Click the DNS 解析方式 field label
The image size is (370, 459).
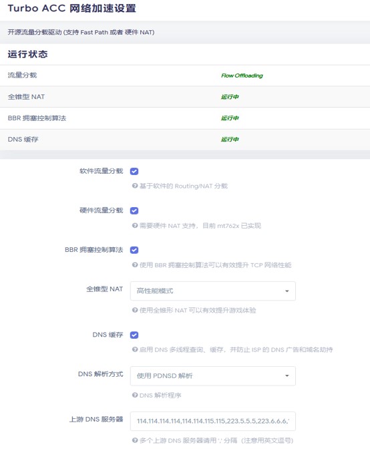101,374
